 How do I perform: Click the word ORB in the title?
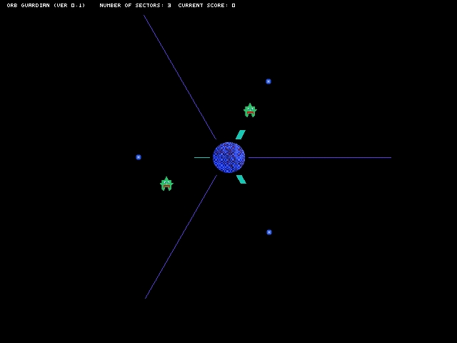(12, 5)
